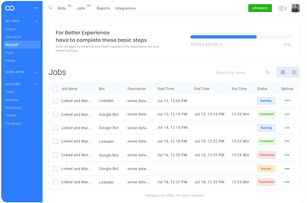307x203 pixels.
Task: Switch to list view layout
Action: 283,72
